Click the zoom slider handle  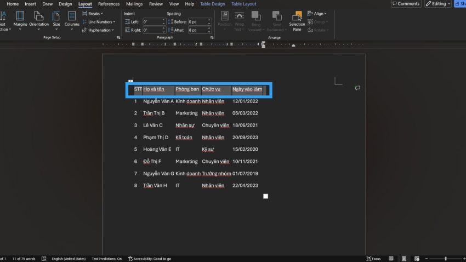tap(446, 259)
